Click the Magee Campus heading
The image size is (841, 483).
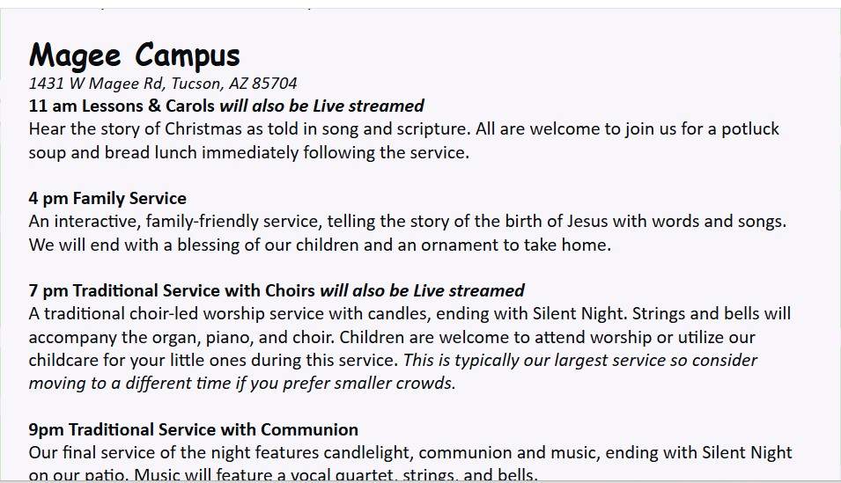(134, 55)
